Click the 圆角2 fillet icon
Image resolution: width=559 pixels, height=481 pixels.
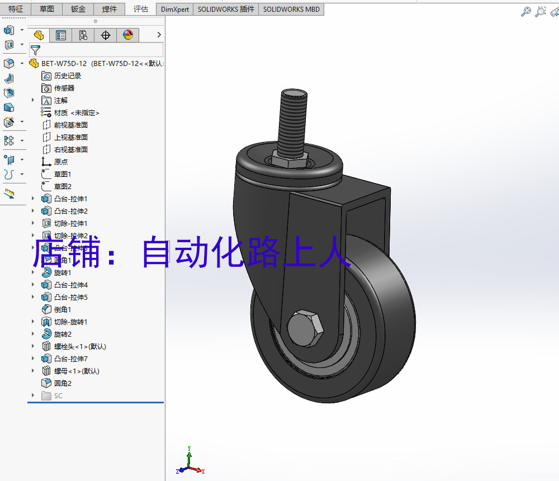46,383
